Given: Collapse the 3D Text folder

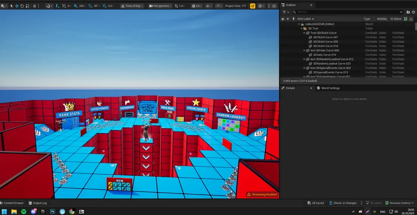Looking at the screenshot, I should 302,28.
